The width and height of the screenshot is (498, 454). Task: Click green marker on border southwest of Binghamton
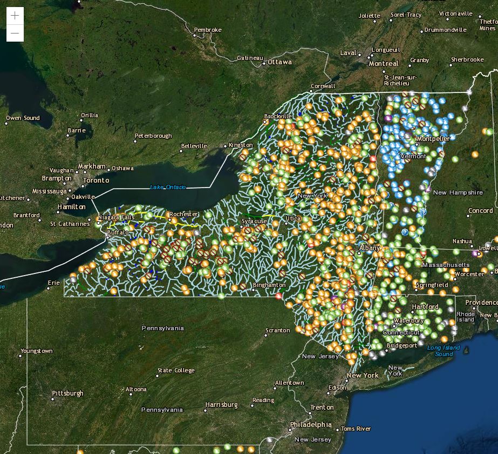coord(221,296)
